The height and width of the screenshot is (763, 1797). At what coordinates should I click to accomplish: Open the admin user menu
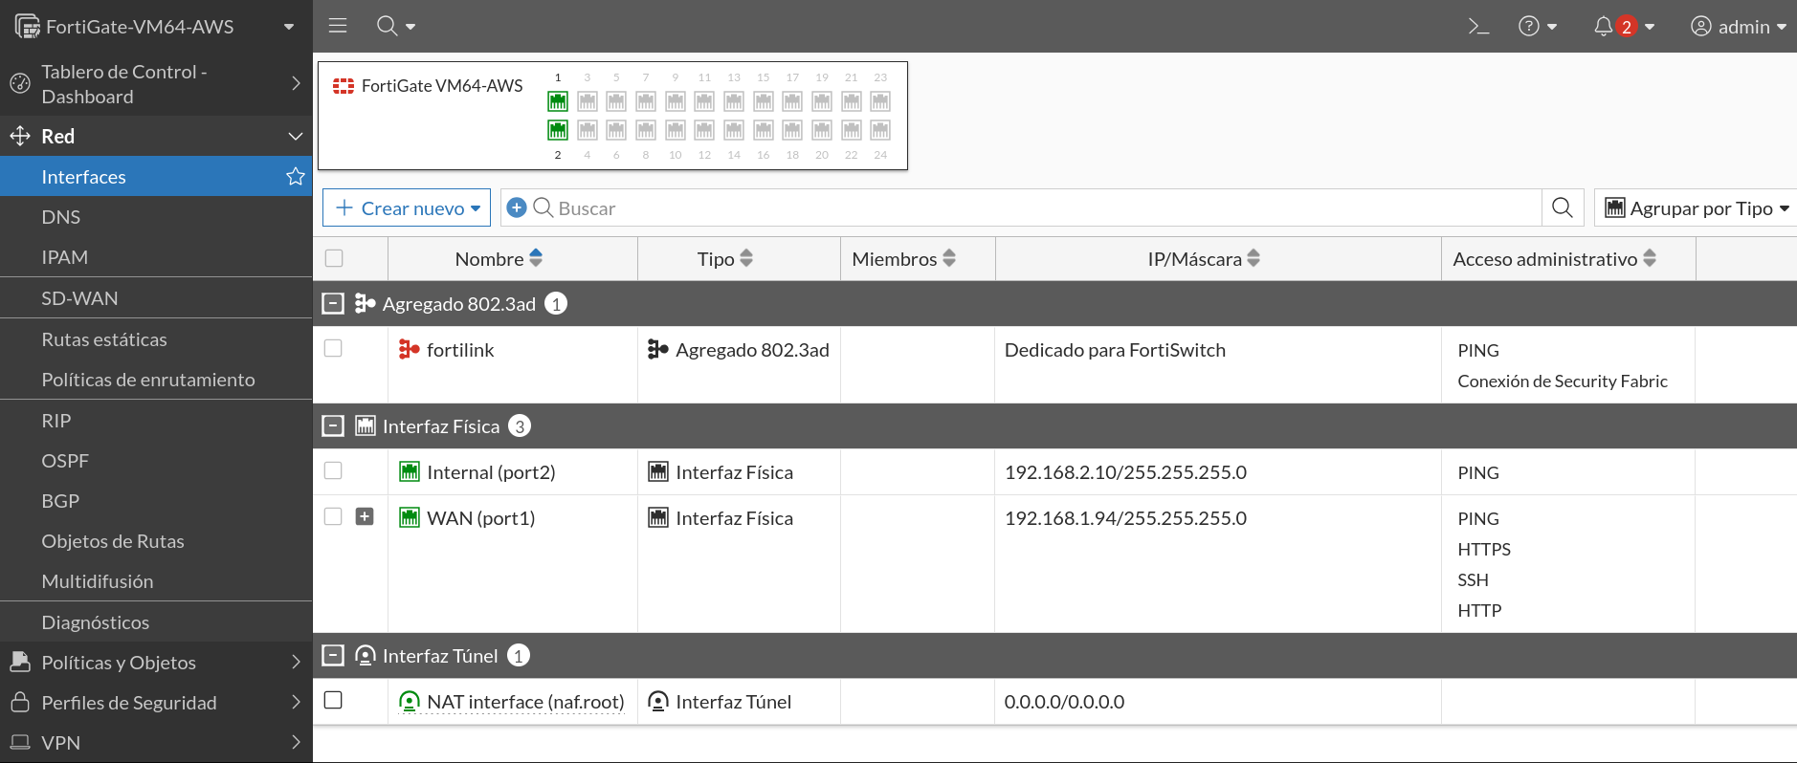(1739, 27)
